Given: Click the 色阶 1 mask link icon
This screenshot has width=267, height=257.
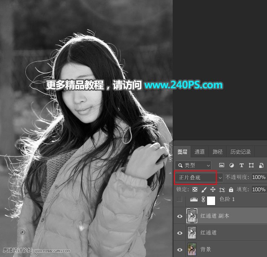Looking at the screenshot, I should [x=203, y=199].
